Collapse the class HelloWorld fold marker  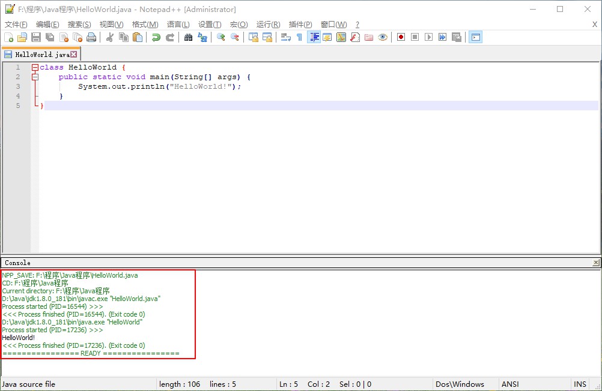point(35,68)
